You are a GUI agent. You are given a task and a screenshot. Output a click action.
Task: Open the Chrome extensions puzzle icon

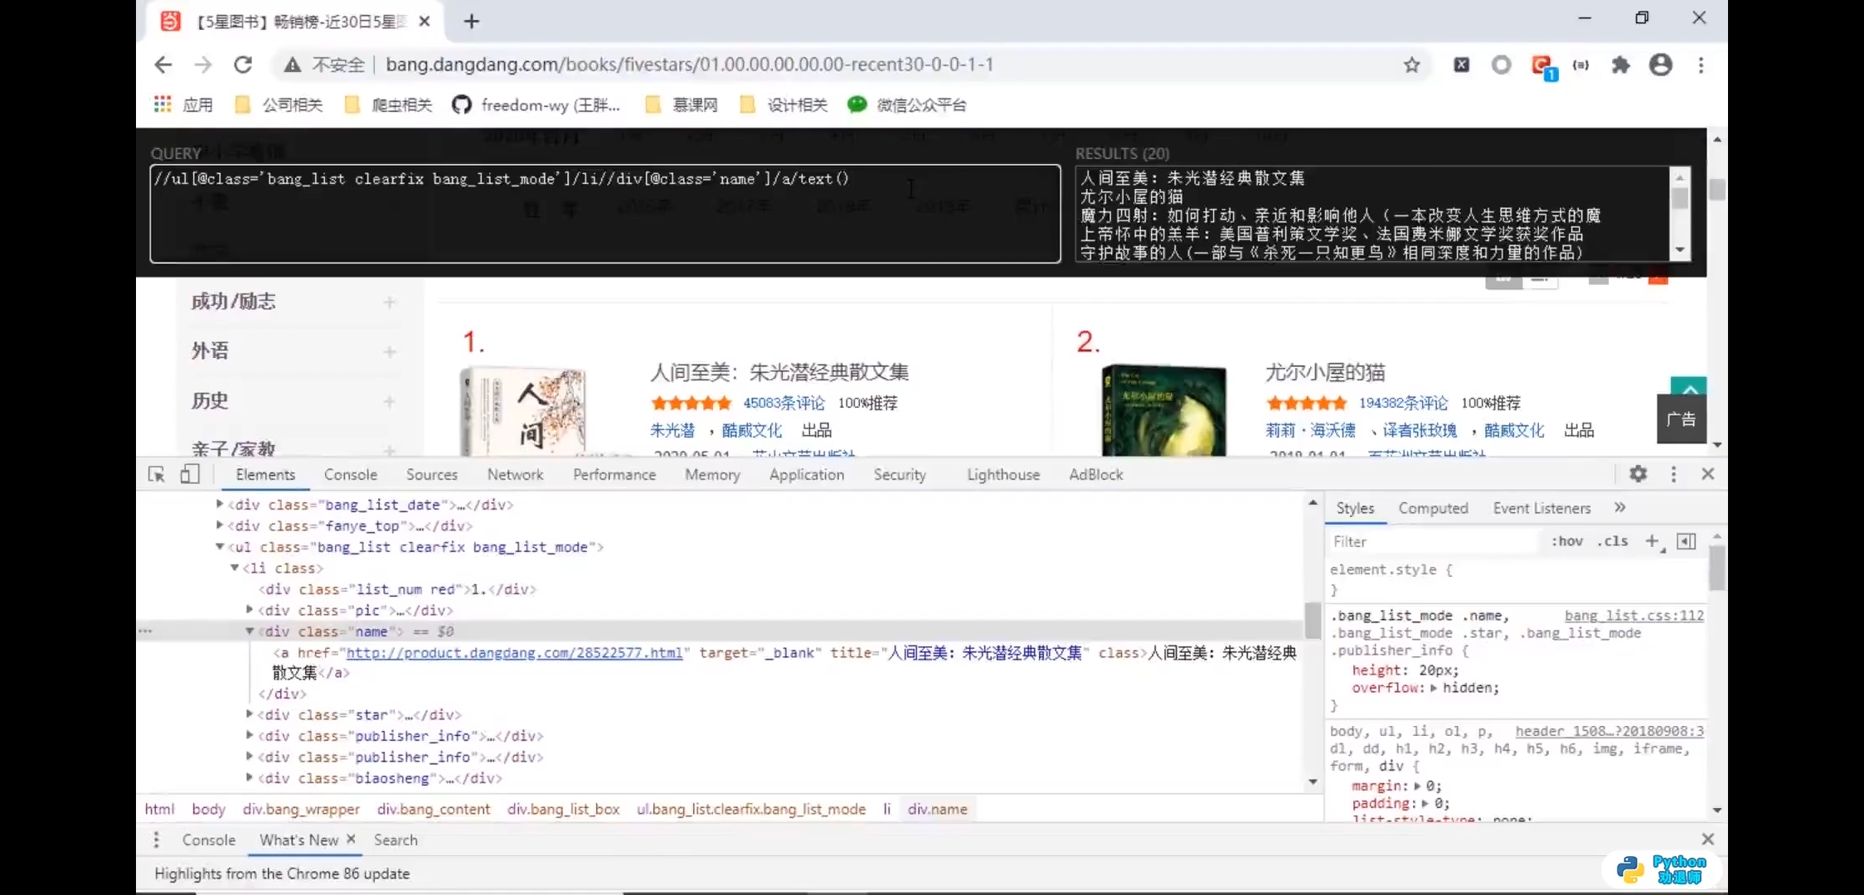click(1621, 65)
